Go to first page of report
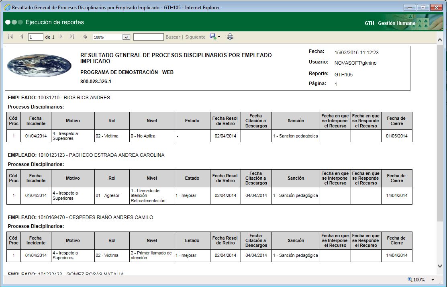This screenshot has height=287, width=447. tap(10, 37)
